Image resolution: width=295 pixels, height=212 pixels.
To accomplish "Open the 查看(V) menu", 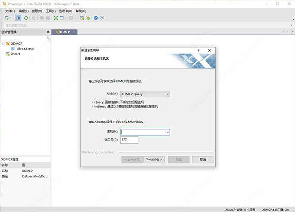I will point(37,11).
